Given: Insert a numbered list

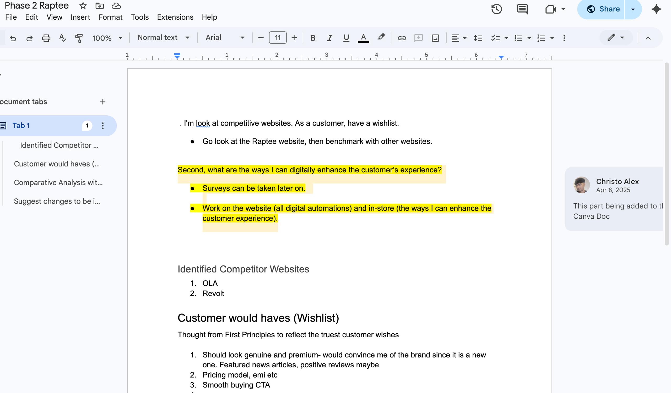Looking at the screenshot, I should coord(541,38).
